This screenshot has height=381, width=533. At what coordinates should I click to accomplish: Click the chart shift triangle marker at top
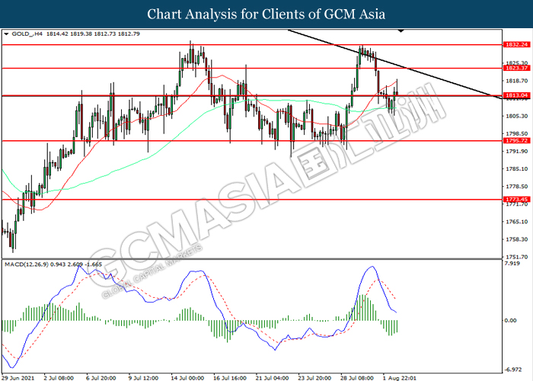(401, 33)
